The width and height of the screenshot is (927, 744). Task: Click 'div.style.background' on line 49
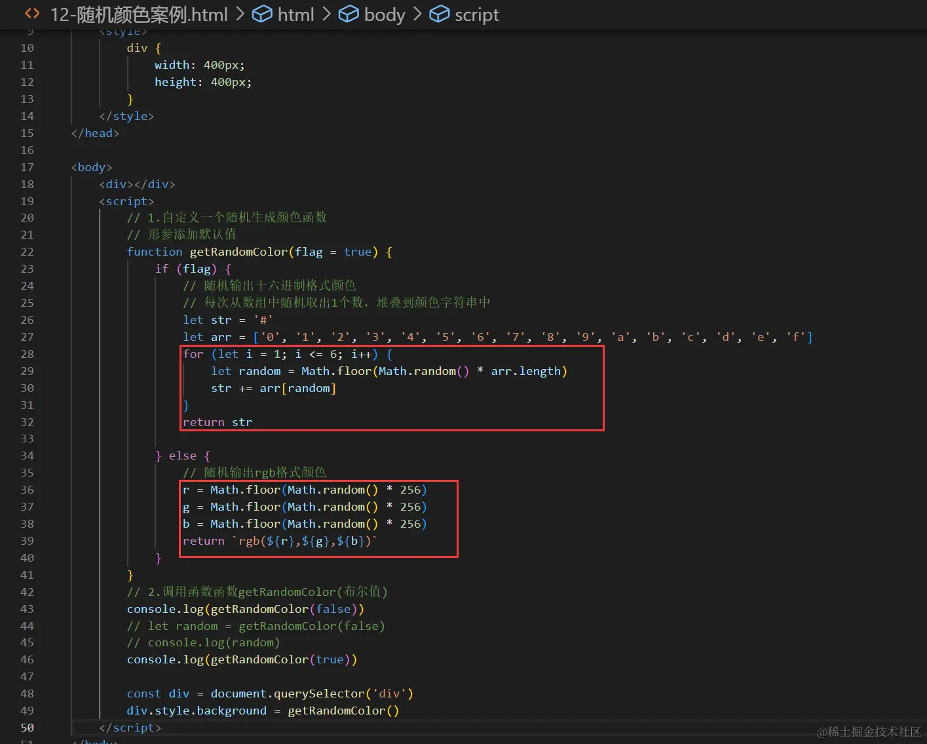pos(197,711)
